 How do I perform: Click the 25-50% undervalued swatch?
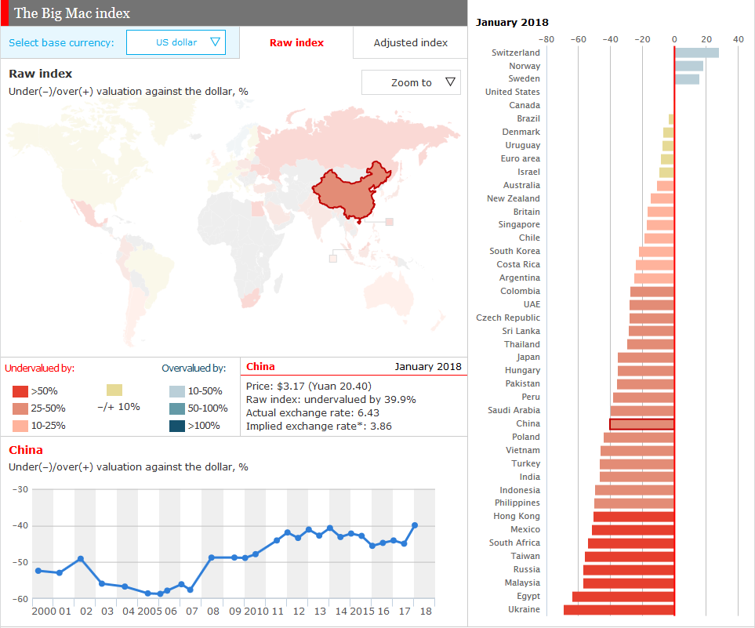tap(20, 408)
